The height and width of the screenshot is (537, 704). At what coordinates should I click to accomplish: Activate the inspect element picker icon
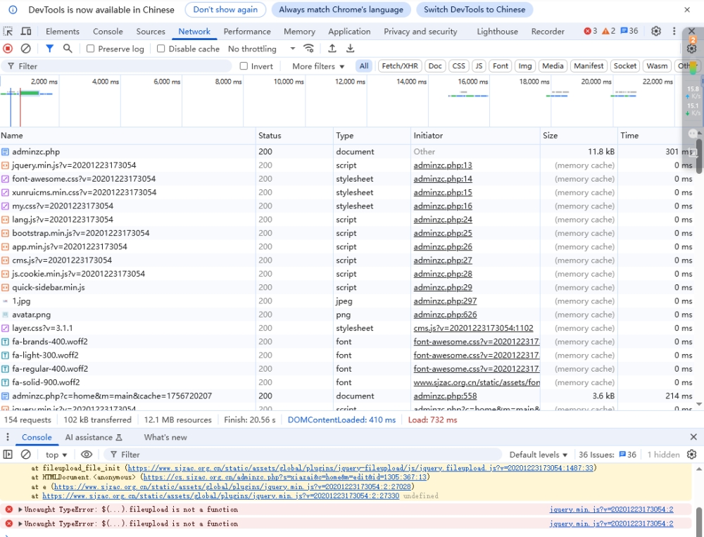coord(8,32)
